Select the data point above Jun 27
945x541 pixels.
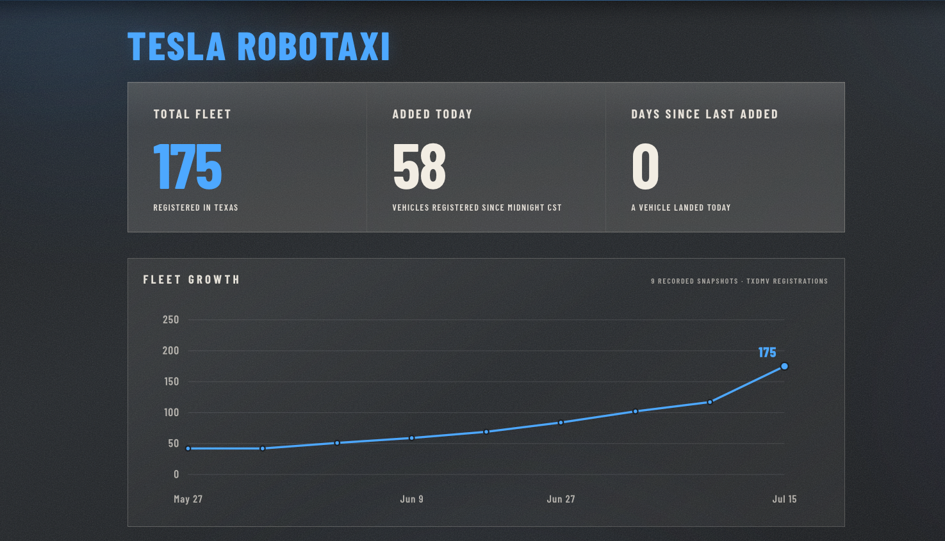tap(561, 423)
